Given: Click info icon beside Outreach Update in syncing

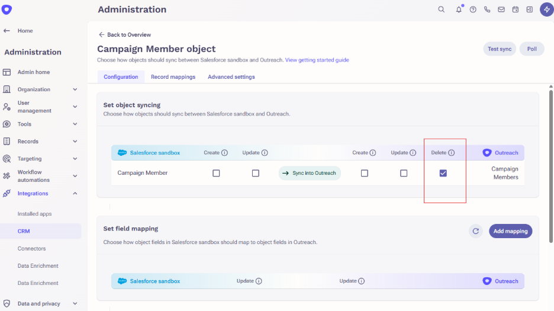Looking at the screenshot, I should 413,153.
